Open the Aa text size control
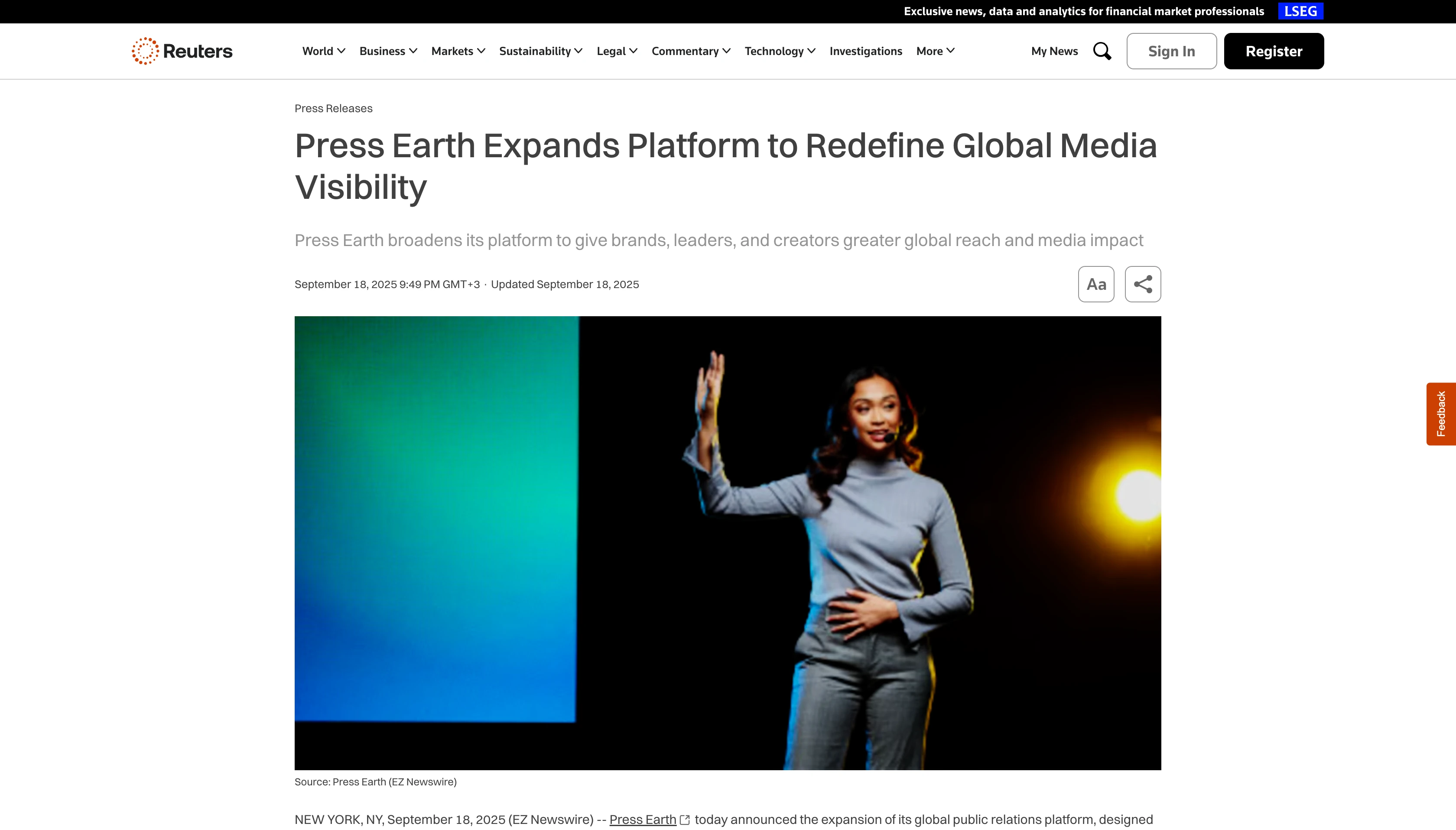Screen dimensions: 1456x830 coord(1096,284)
